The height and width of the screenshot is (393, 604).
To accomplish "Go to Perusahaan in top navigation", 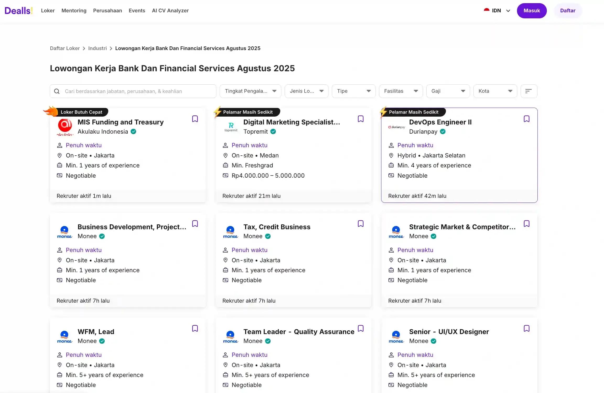I will click(x=107, y=10).
